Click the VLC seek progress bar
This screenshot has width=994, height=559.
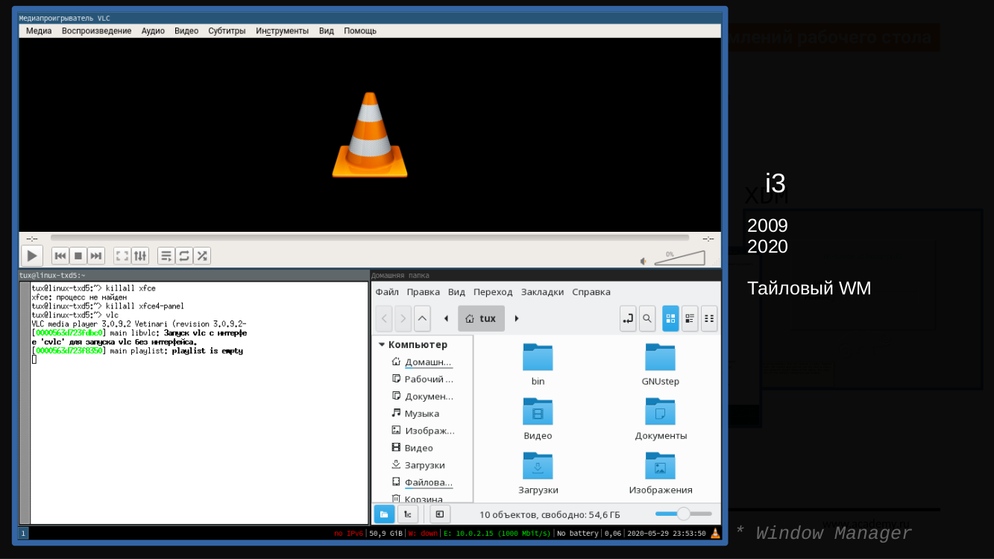[x=370, y=238]
